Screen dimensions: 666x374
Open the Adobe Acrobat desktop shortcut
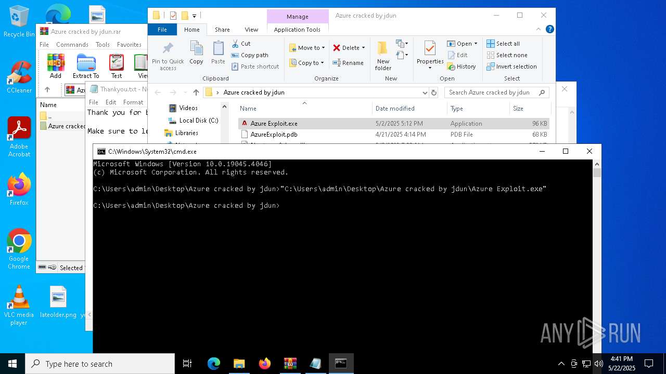[19, 137]
